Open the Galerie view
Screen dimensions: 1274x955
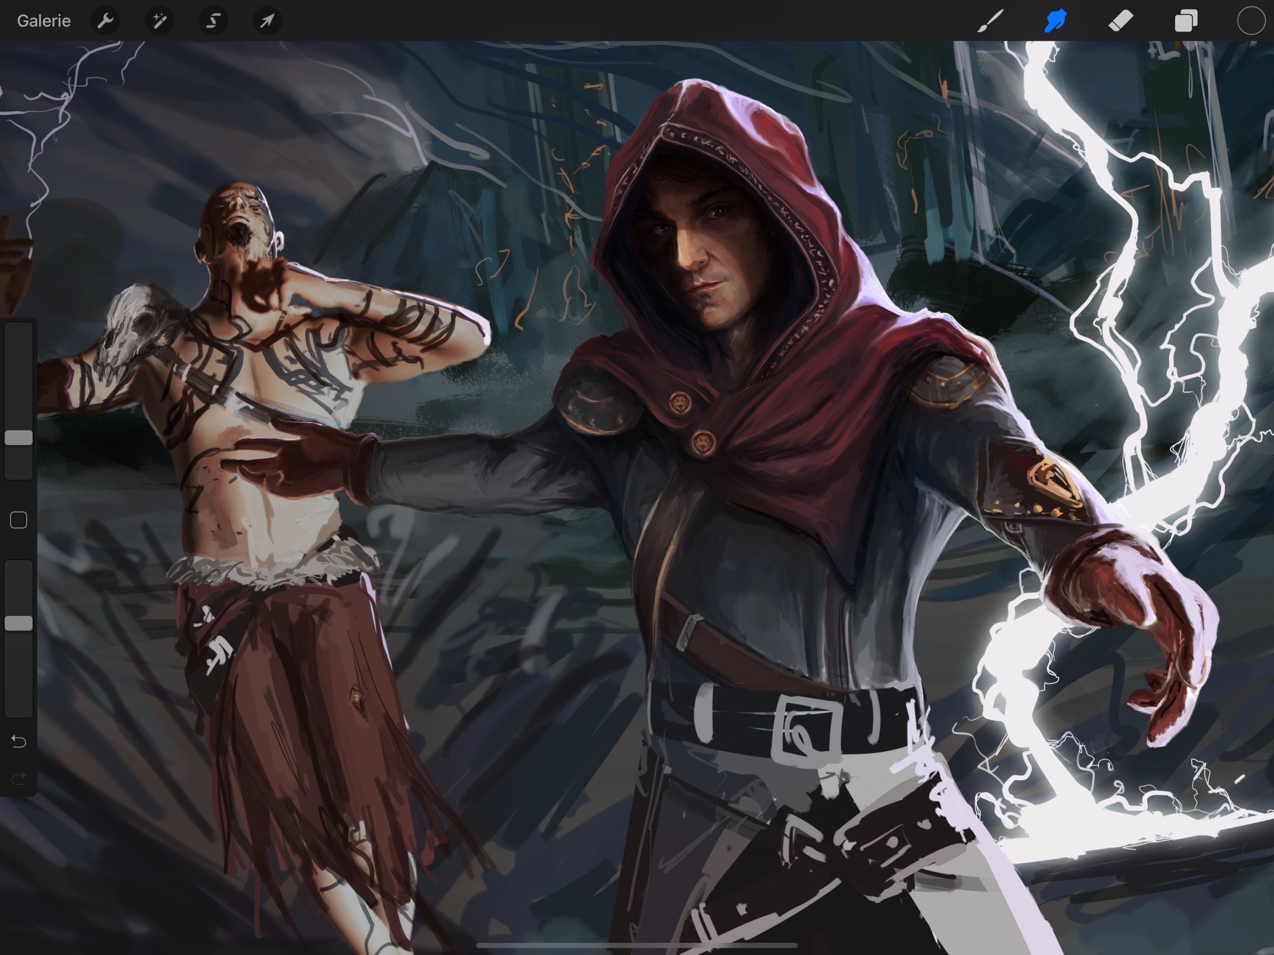click(x=44, y=21)
